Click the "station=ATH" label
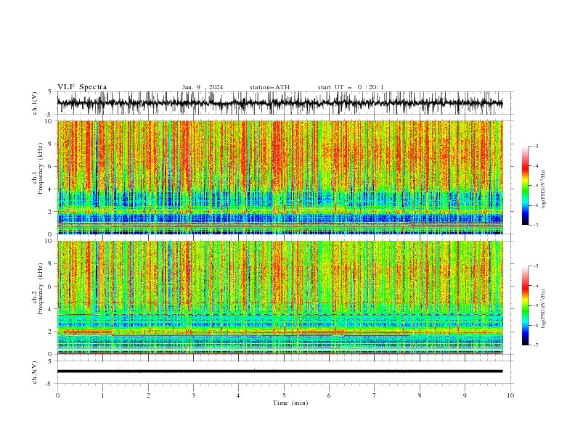Viewport: 575px width, 444px height. click(x=269, y=87)
